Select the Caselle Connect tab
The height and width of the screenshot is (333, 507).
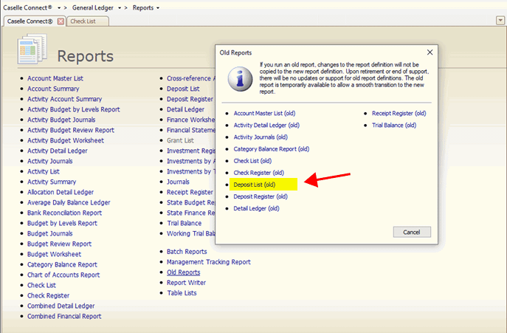[x=30, y=21]
